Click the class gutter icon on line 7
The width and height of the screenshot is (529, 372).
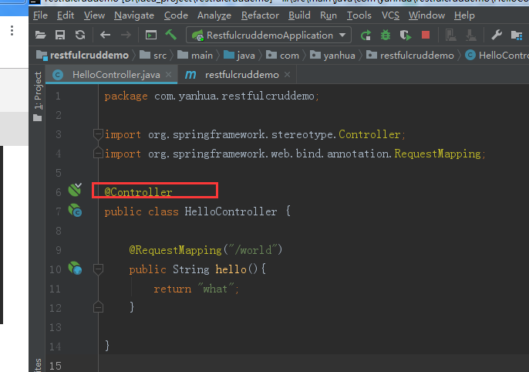75,210
